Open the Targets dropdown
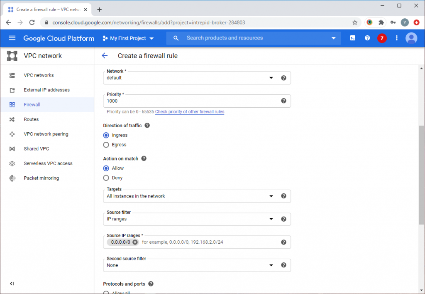Image resolution: width=425 pixels, height=294 pixels. pyautogui.click(x=197, y=196)
